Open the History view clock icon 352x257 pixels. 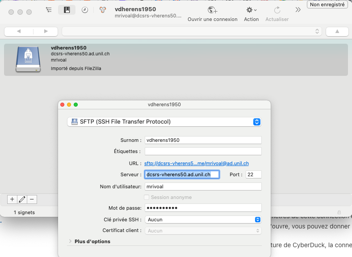pyautogui.click(x=84, y=10)
